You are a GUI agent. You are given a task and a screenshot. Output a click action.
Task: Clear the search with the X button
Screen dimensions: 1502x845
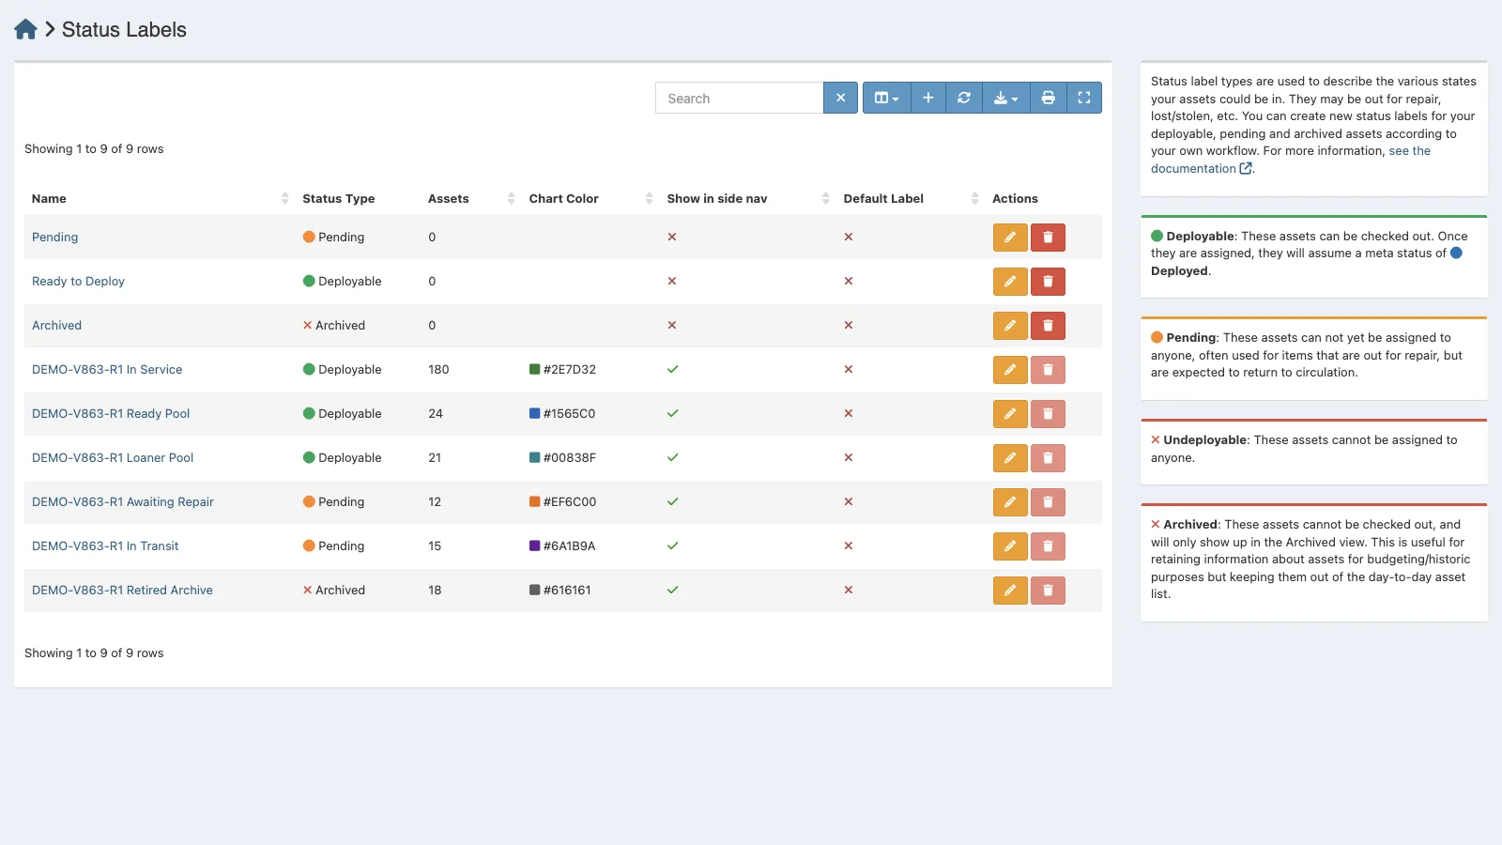click(x=840, y=98)
